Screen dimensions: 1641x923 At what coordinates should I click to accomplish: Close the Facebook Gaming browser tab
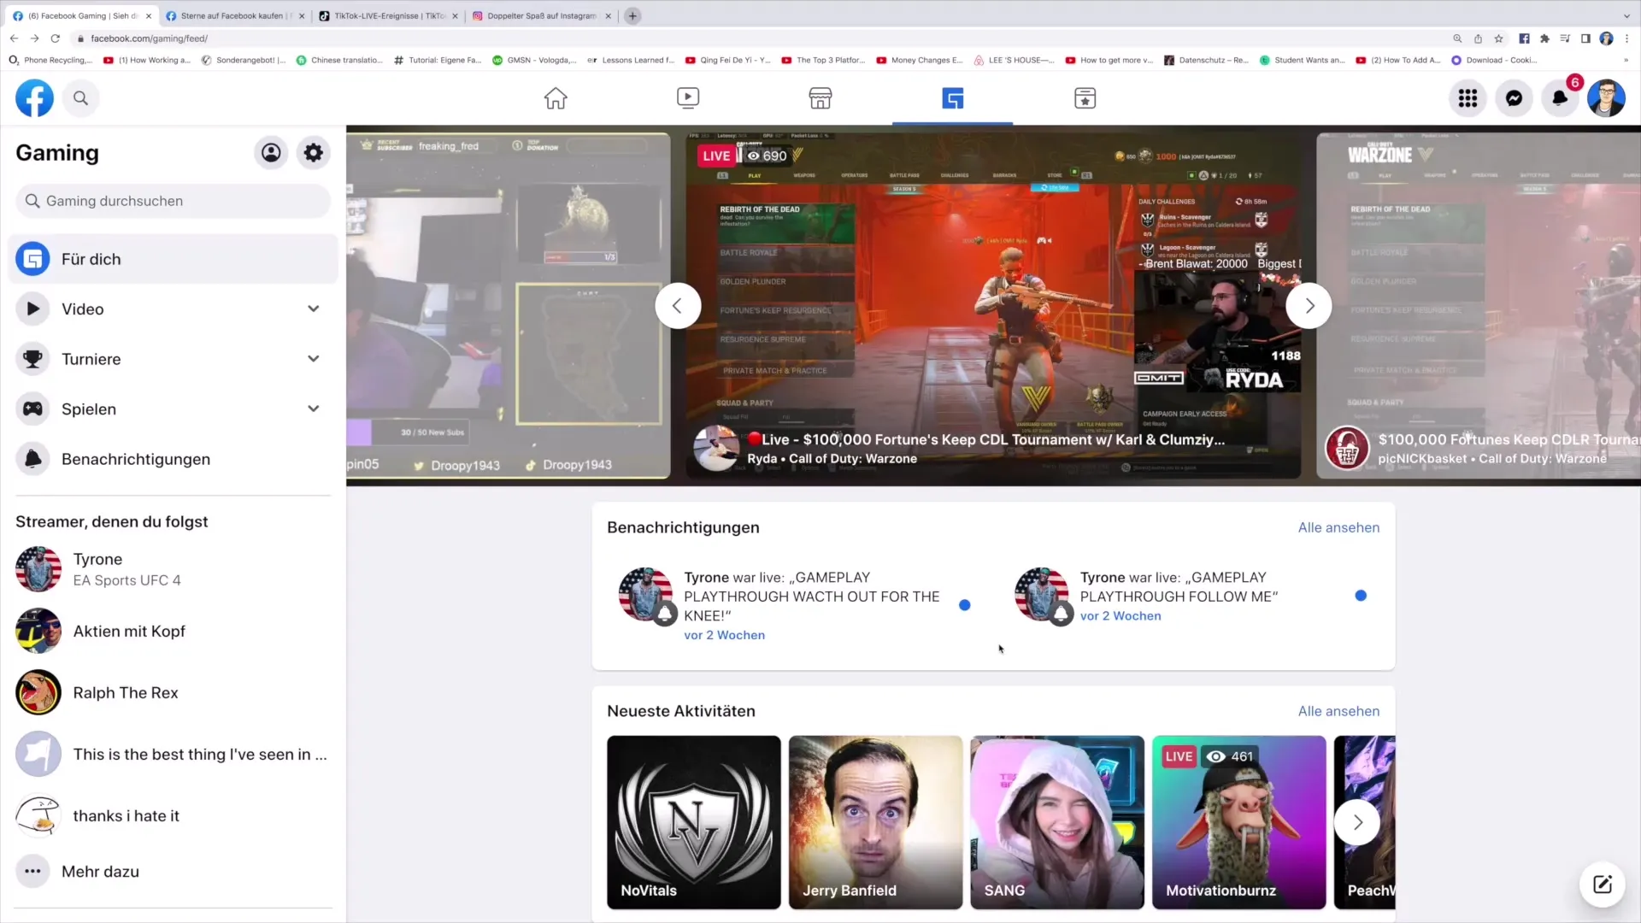click(x=148, y=15)
